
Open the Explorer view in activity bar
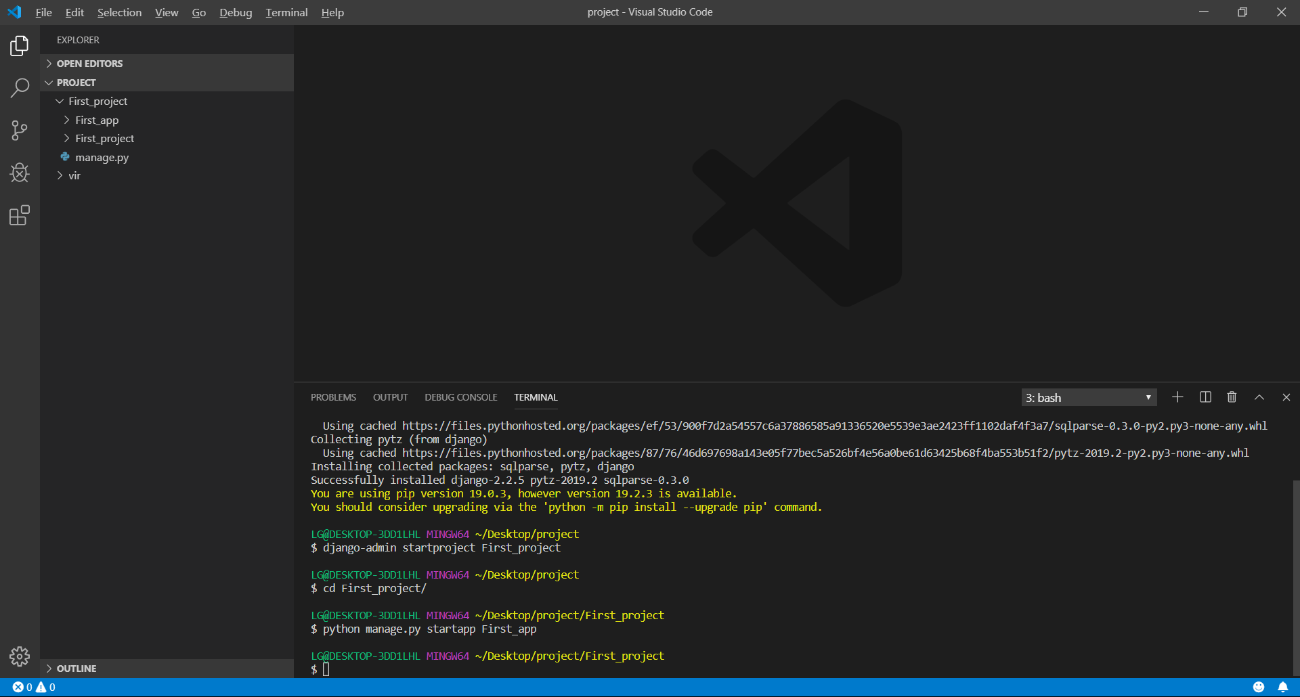tap(20, 46)
